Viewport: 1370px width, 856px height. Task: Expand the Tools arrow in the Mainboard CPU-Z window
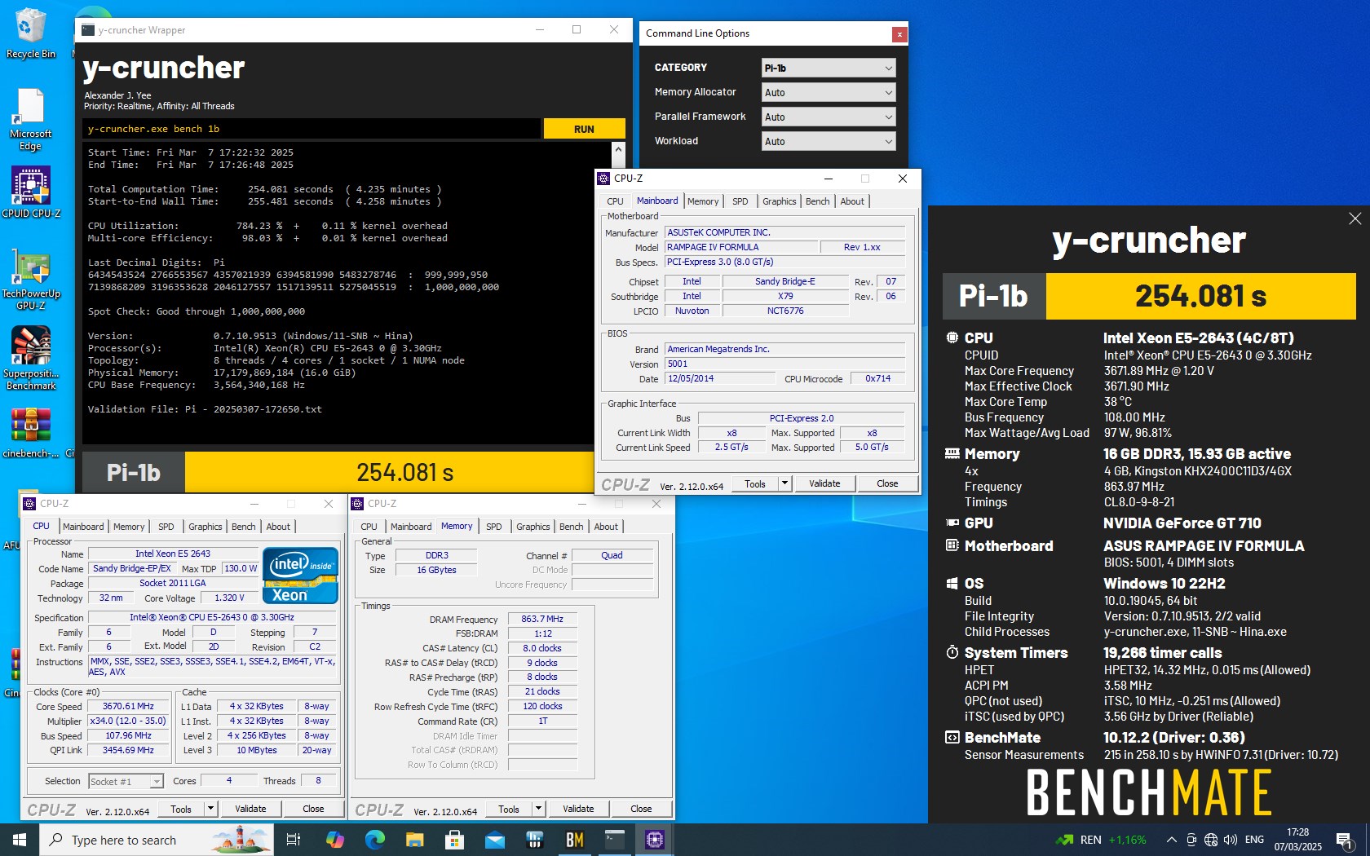point(784,483)
